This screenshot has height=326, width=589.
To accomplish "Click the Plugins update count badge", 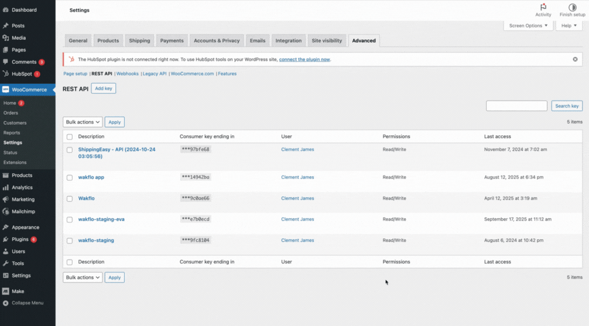I will 34,239.
